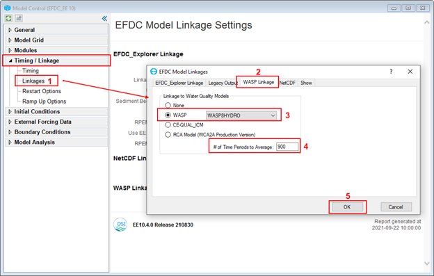Click the Time Periods to Average field
434x276 pixels.
point(287,147)
